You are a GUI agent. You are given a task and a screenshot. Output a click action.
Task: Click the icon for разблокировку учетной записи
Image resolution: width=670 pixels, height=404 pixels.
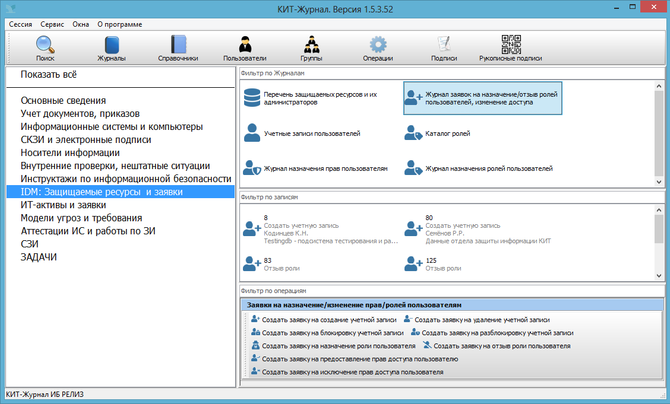pos(415,332)
